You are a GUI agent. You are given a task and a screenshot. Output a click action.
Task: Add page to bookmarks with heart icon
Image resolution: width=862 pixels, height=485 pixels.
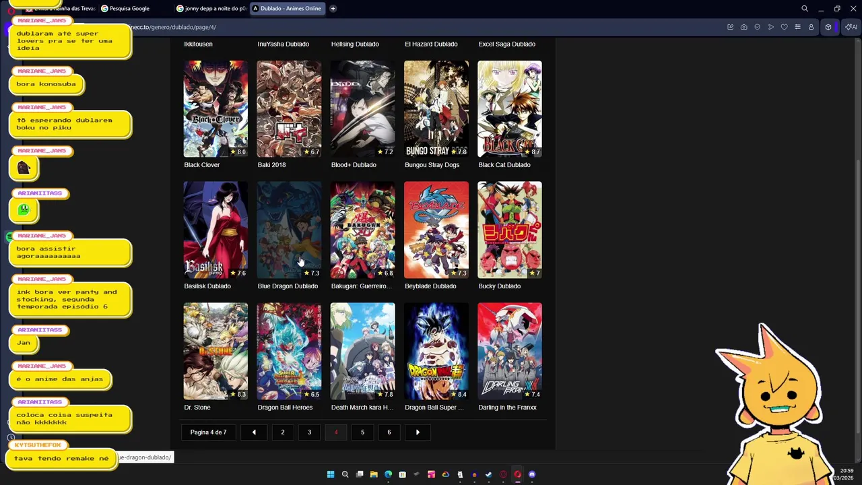(784, 27)
